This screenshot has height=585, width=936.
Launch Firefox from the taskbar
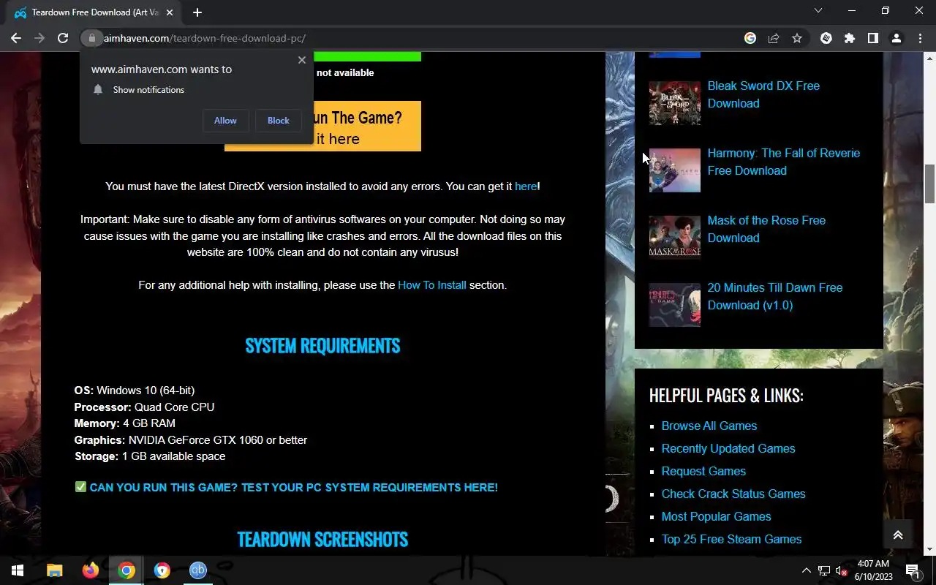click(x=91, y=570)
